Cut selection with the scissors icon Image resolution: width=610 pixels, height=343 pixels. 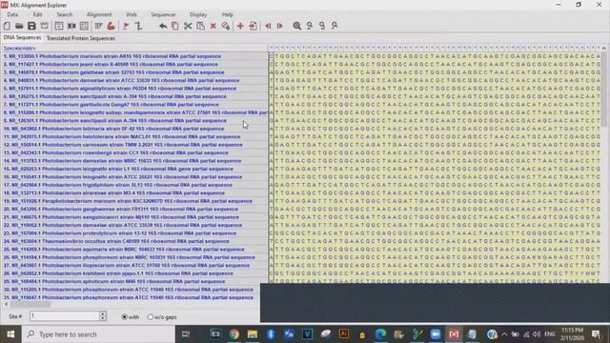pos(188,26)
